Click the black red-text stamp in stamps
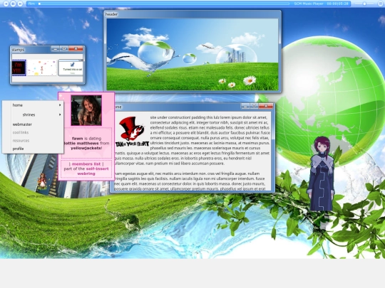 point(19,68)
